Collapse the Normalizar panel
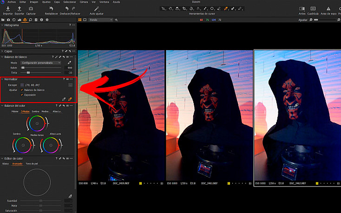Image resolution: width=341 pixels, height=213 pixels. [2, 79]
